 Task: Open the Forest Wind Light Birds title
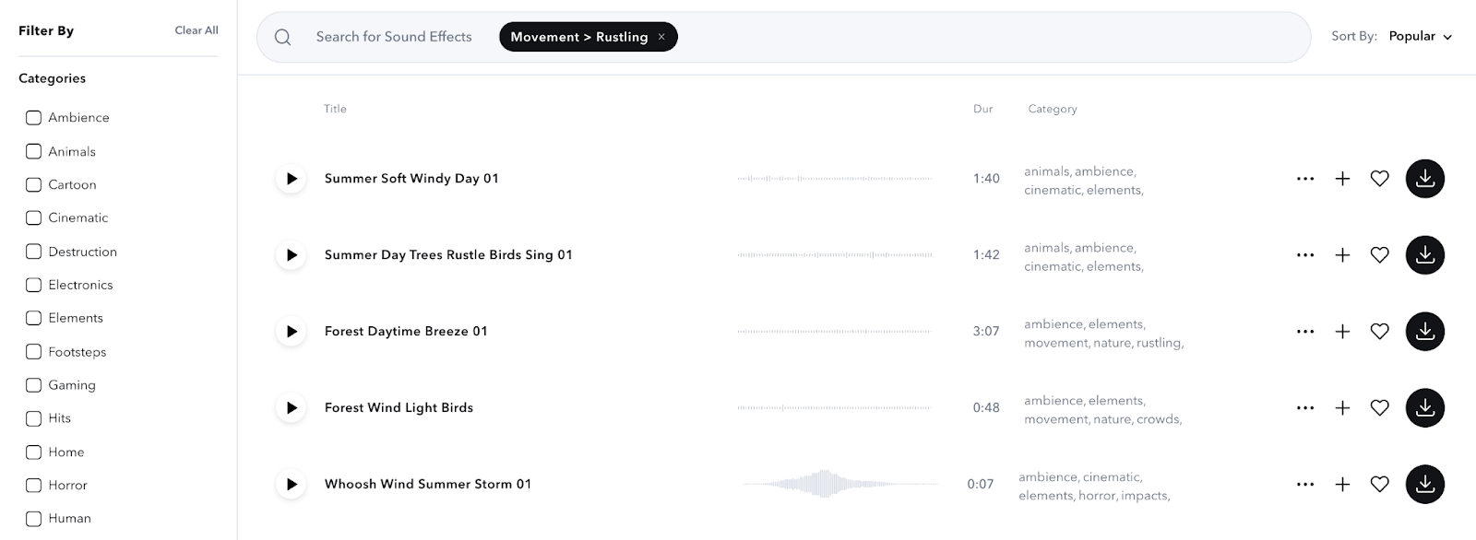click(x=399, y=408)
